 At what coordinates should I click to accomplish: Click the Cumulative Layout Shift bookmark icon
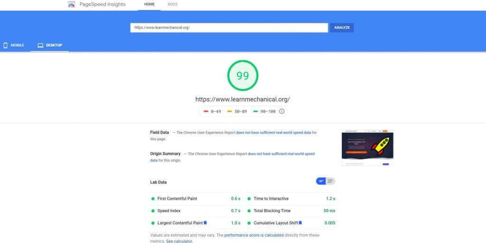click(300, 223)
